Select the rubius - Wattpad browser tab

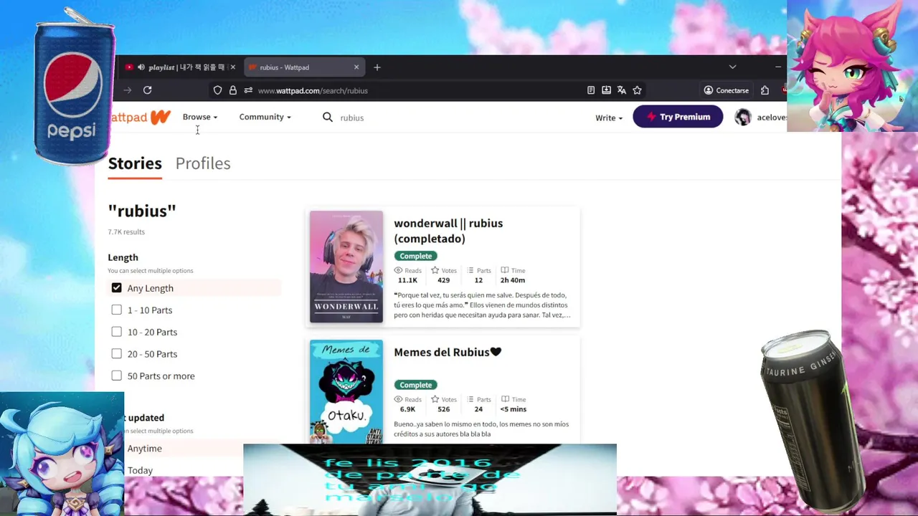[x=305, y=67]
